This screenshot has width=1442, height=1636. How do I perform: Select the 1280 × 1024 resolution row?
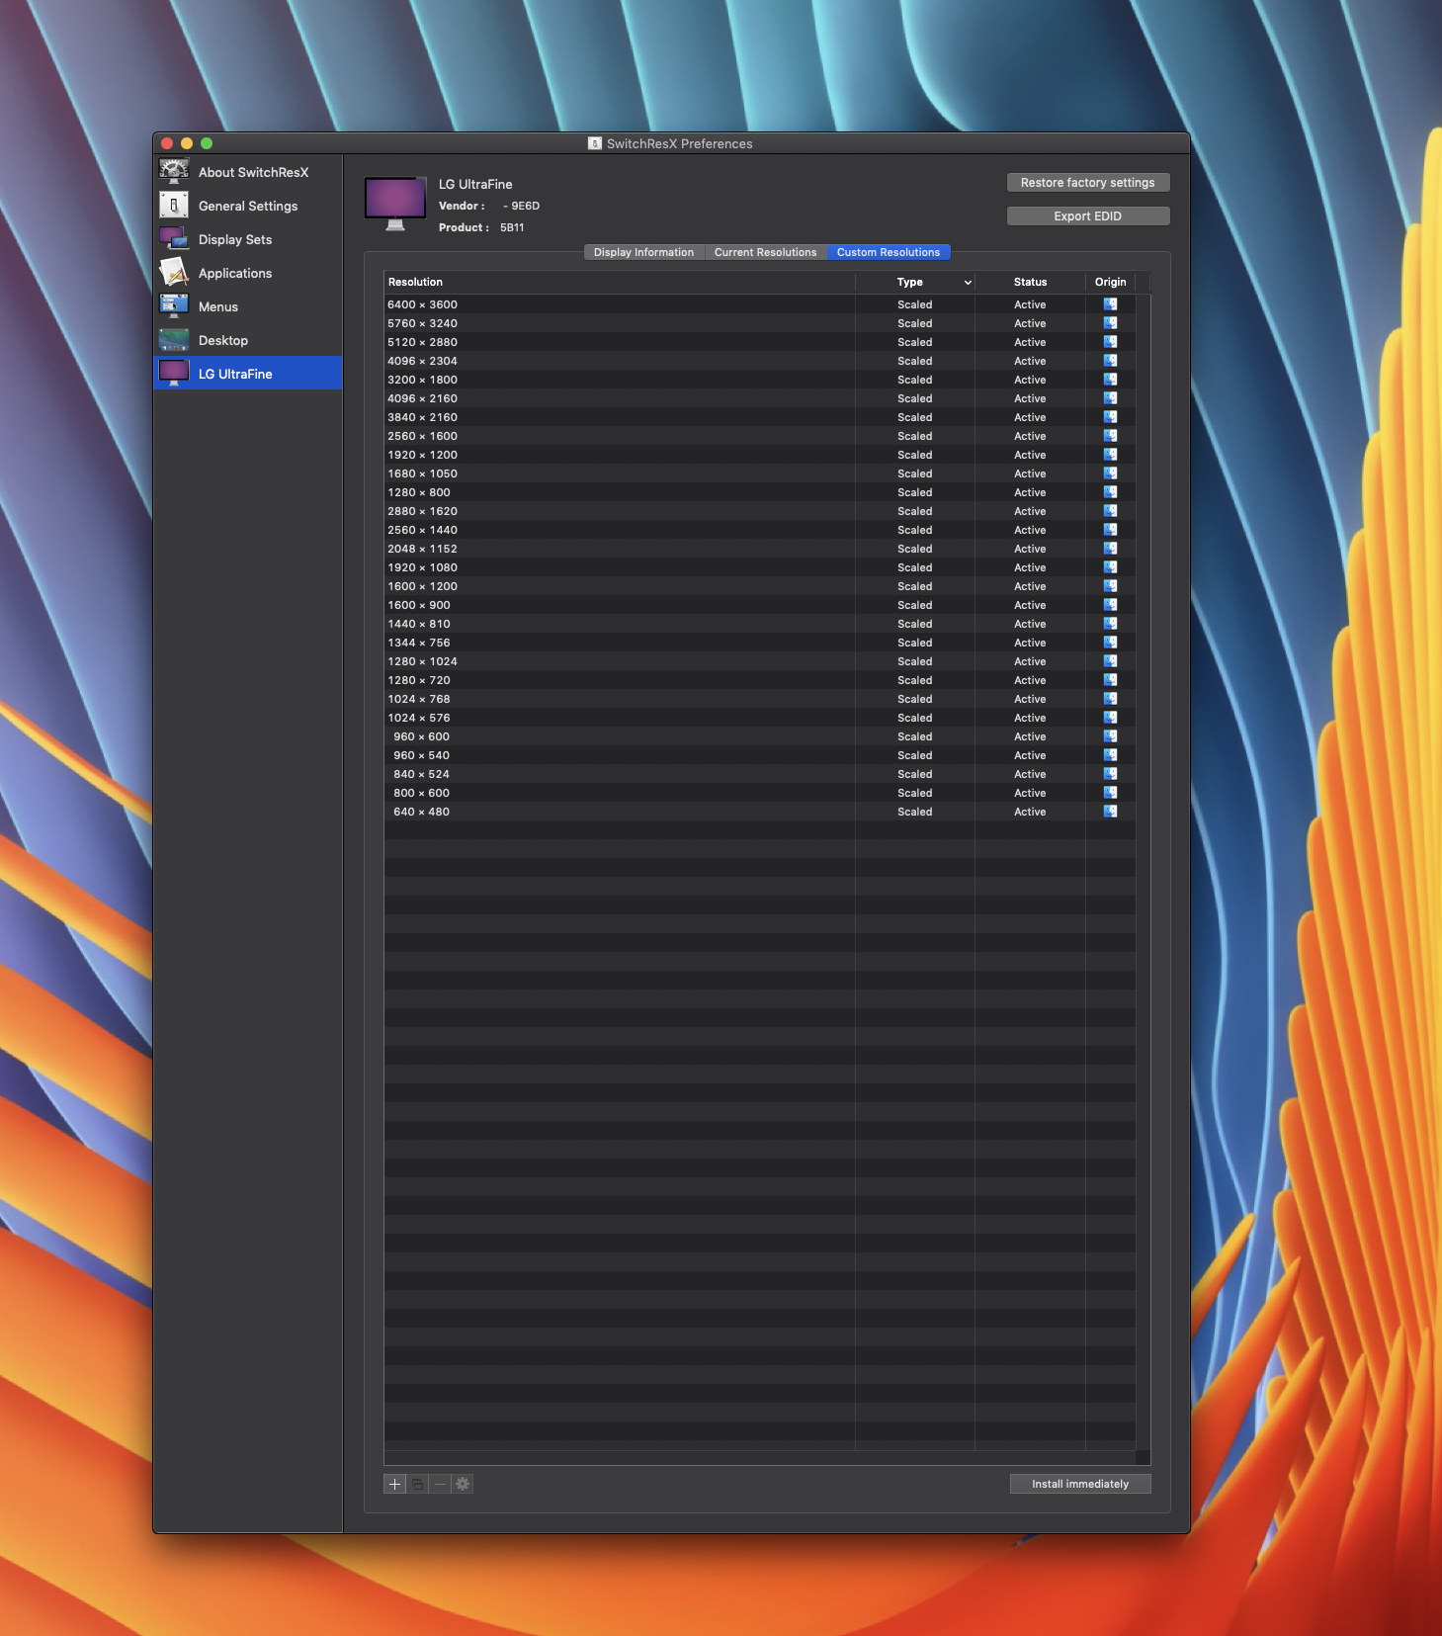[759, 661]
